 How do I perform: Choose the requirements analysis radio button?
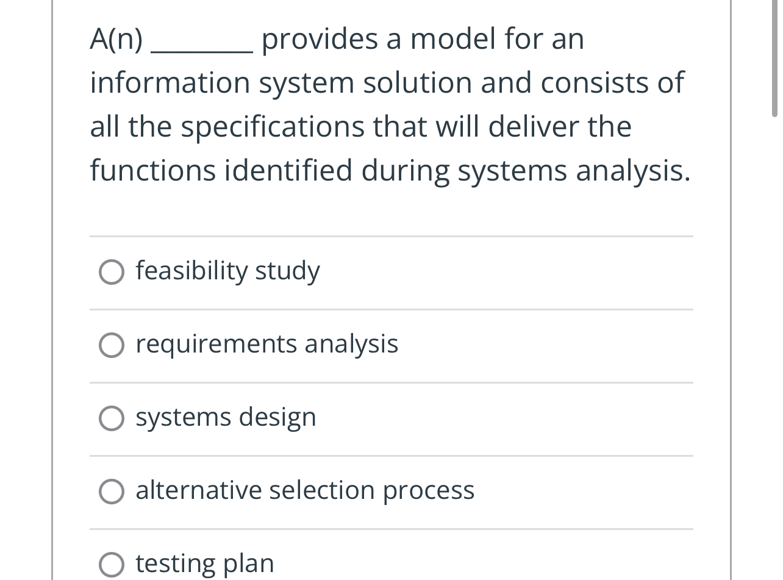tap(111, 345)
